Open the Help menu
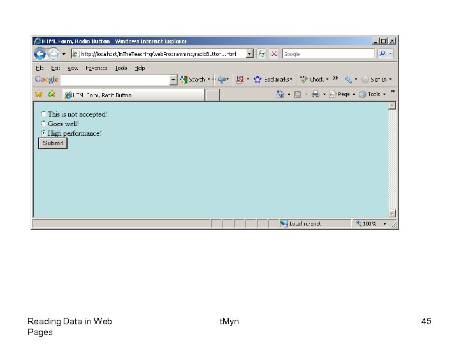This screenshot has height=344, width=459. click(140, 68)
